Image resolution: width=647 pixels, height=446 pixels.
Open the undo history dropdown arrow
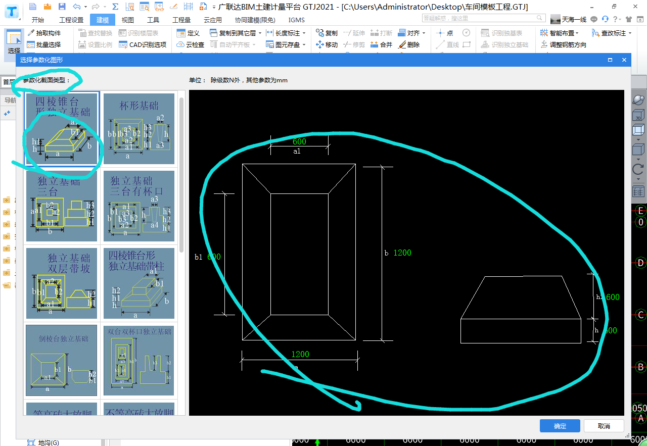[85, 7]
